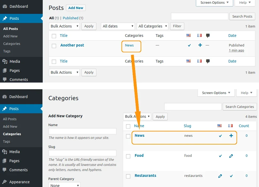This screenshot has height=187, width=259.
Task: Check the box next to Restaurants category
Action: 128,176
